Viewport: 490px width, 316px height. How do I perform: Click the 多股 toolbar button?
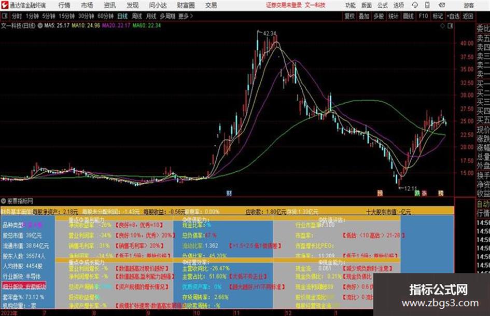pyautogui.click(x=379, y=16)
